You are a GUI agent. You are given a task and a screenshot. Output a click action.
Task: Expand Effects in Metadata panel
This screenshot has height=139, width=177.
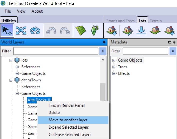coord(114,73)
